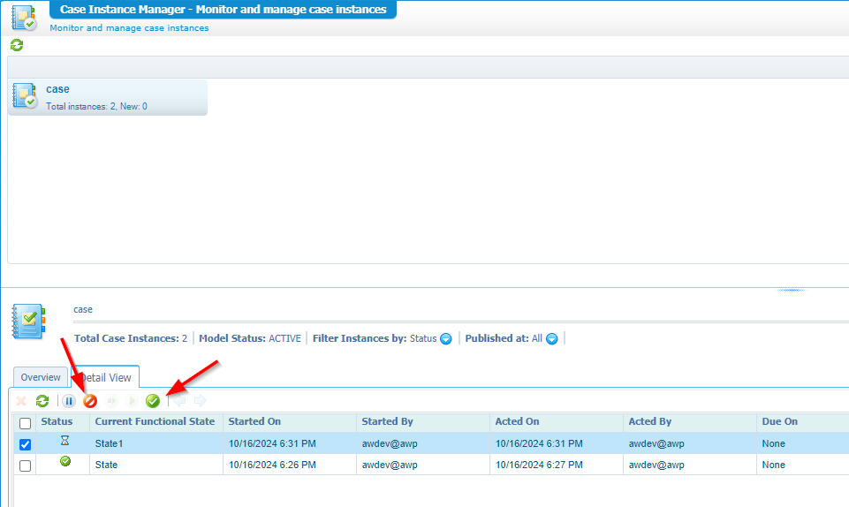
Task: Suspend the selected case instance
Action: [x=69, y=401]
